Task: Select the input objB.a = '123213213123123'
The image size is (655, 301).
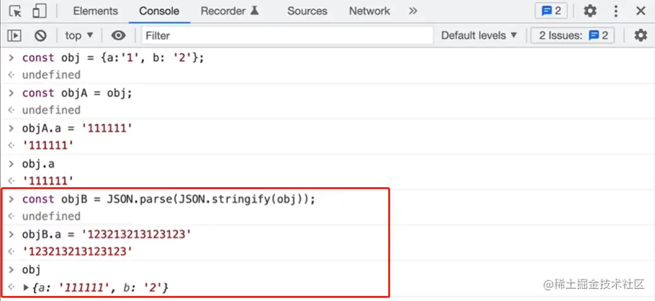Action: pos(106,234)
